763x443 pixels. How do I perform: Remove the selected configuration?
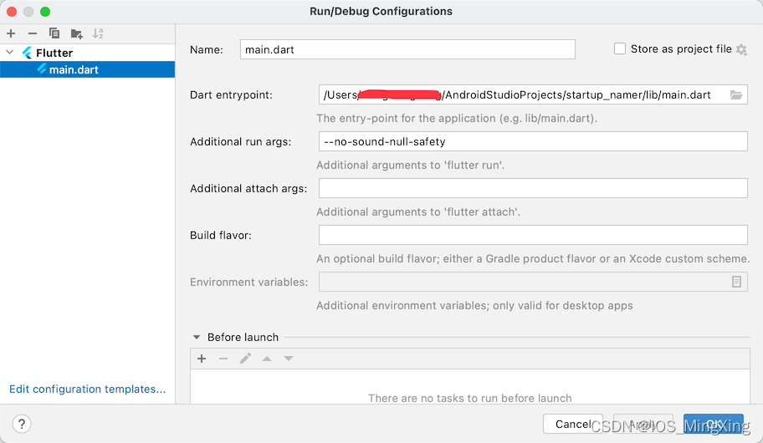[32, 33]
